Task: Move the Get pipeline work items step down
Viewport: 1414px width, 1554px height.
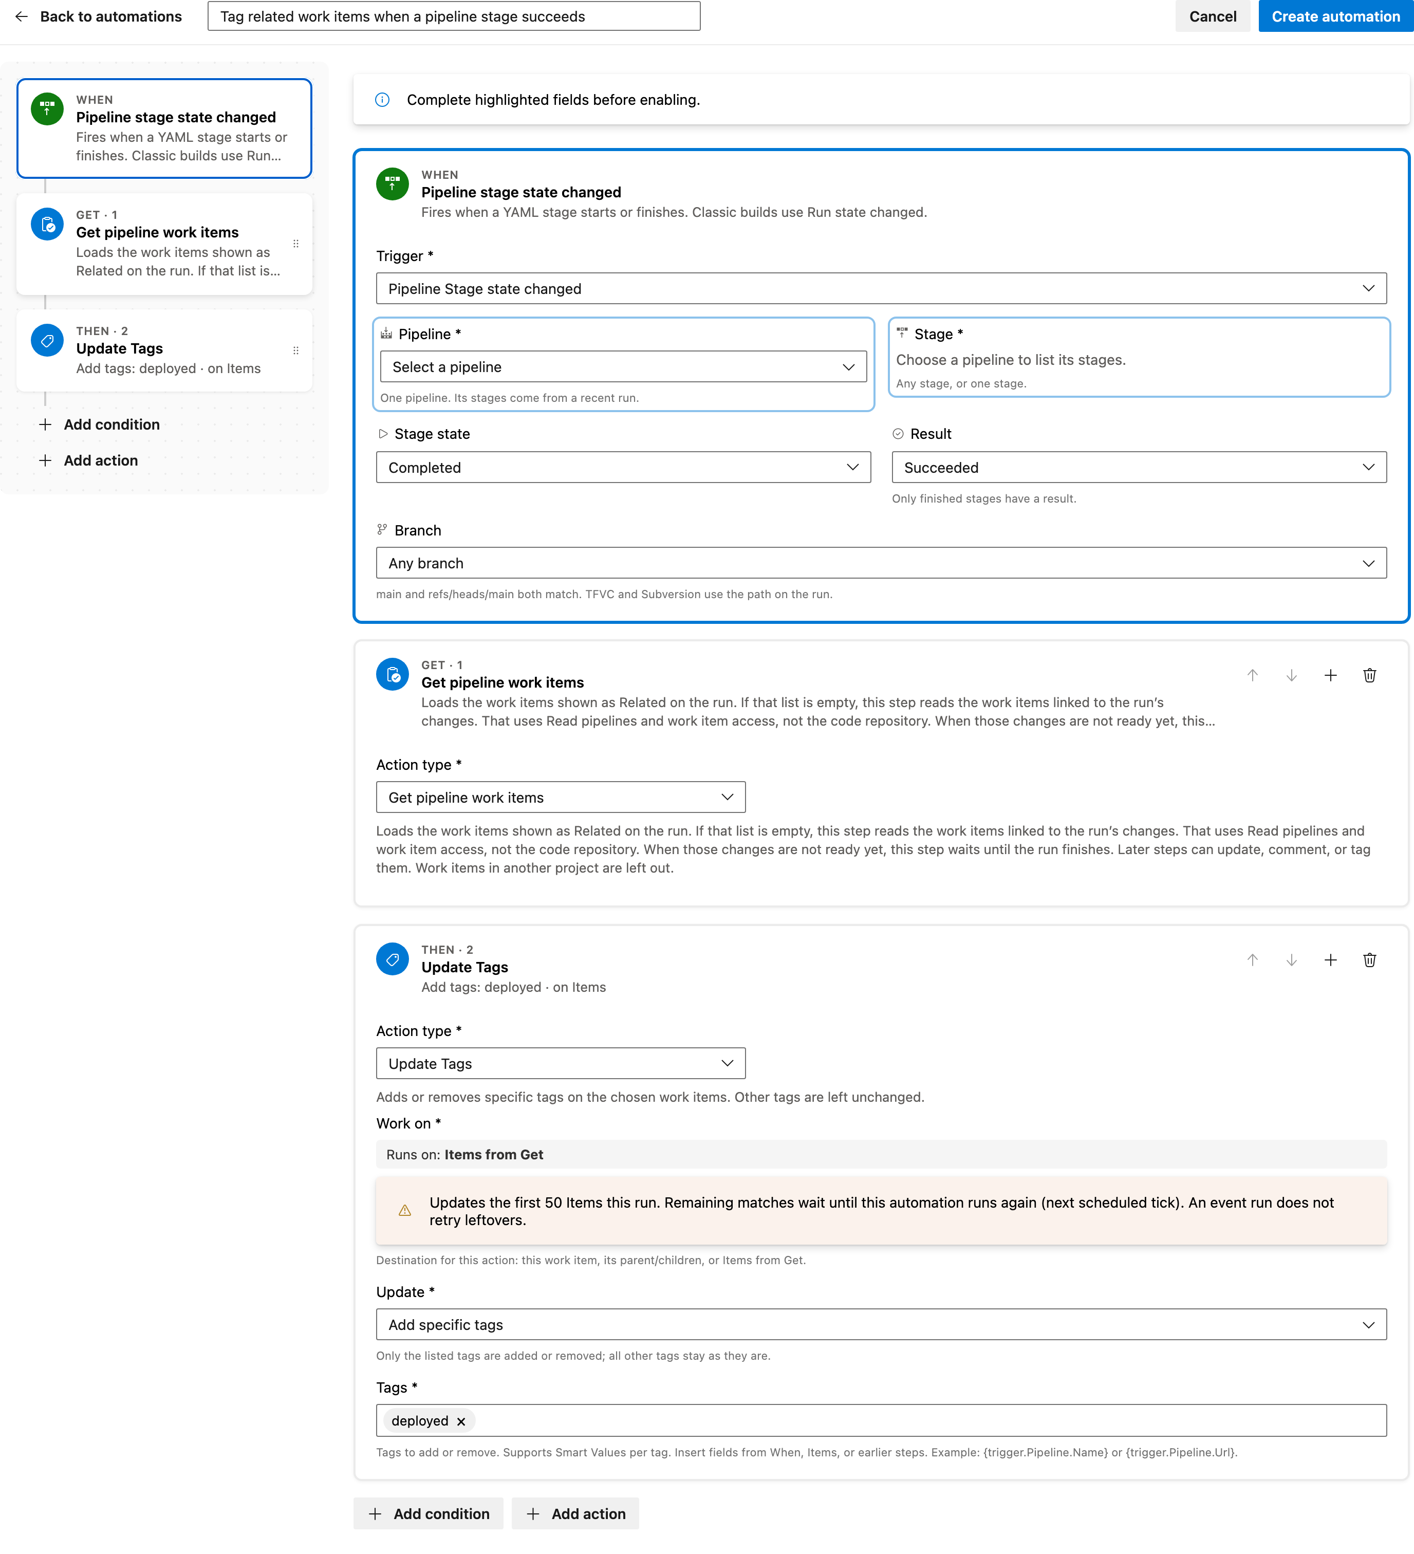Action: 1292,675
